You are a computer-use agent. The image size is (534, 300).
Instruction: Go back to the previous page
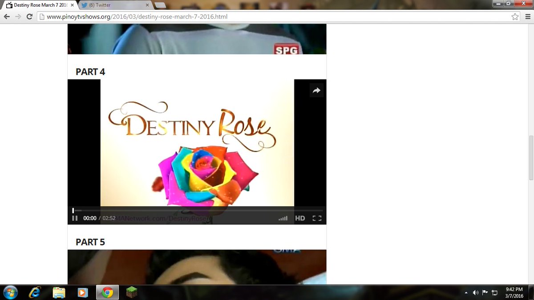pyautogui.click(x=7, y=16)
